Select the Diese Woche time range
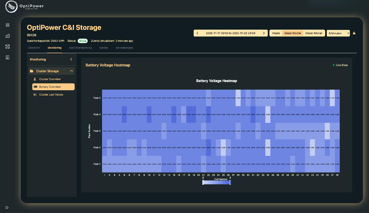The width and height of the screenshot is (369, 213). (x=292, y=33)
